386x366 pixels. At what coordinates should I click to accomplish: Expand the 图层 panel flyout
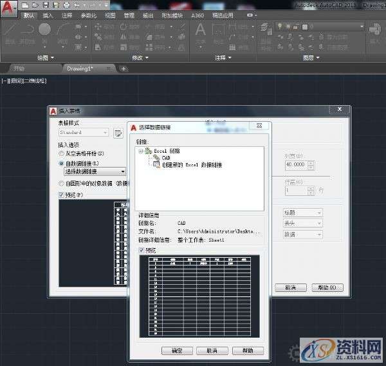(311, 58)
